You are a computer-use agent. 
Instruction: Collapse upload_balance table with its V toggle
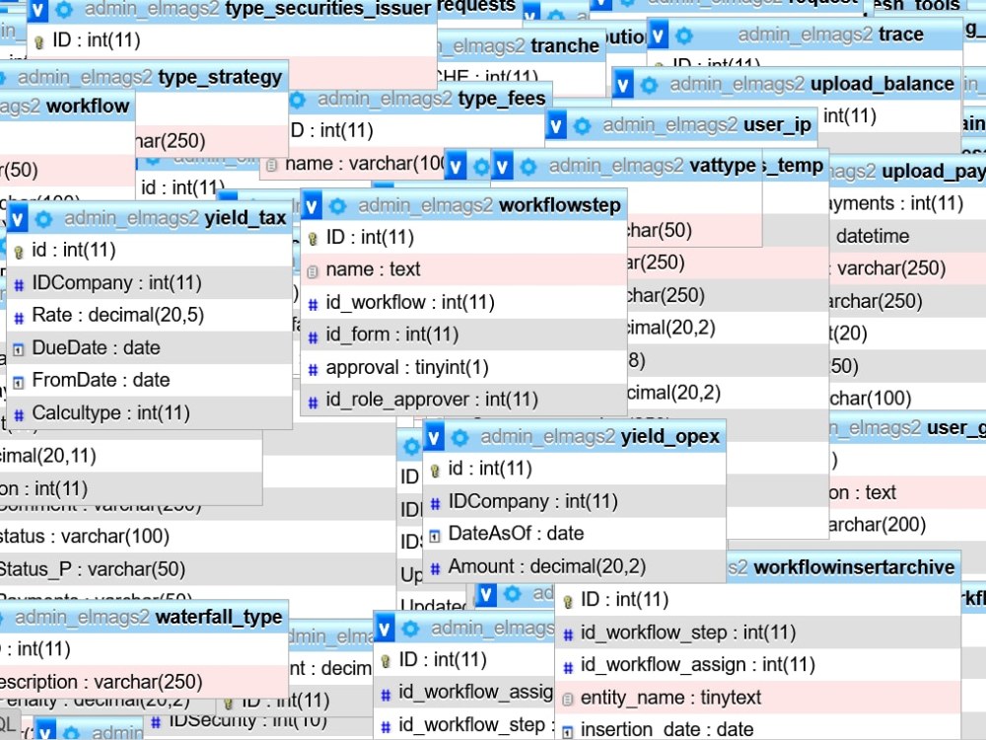click(x=622, y=84)
